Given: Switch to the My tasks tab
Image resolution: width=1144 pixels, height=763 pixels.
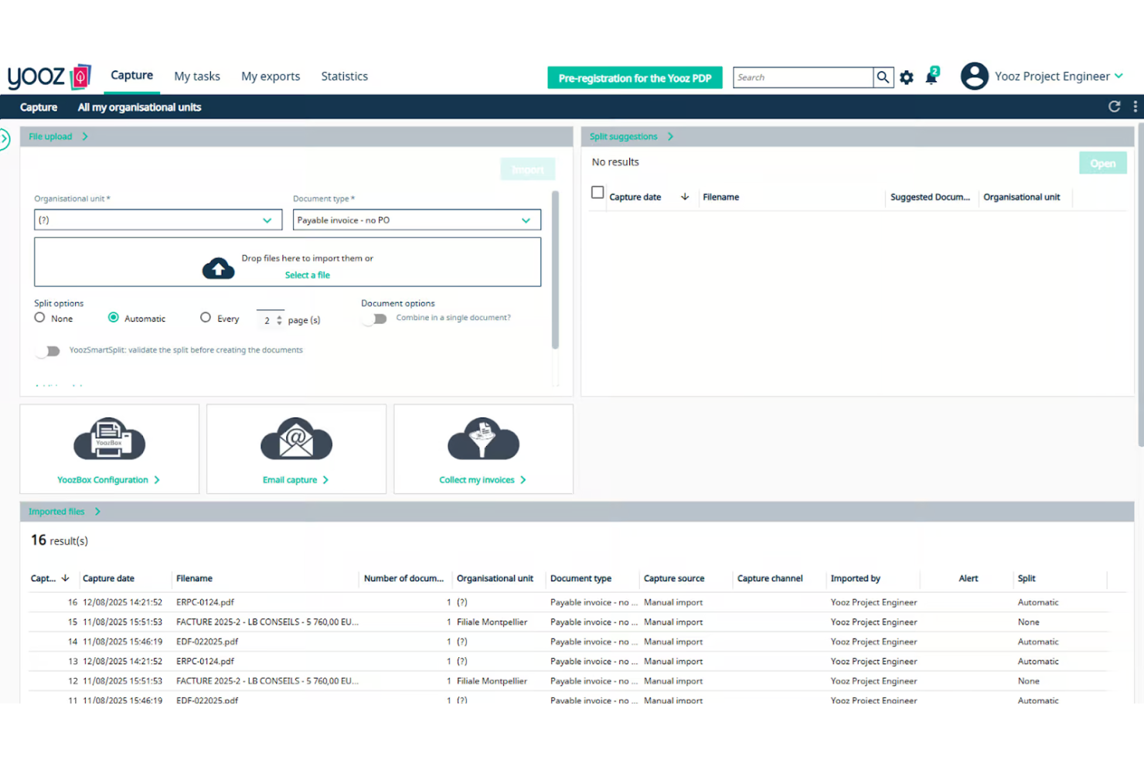Looking at the screenshot, I should click(197, 77).
